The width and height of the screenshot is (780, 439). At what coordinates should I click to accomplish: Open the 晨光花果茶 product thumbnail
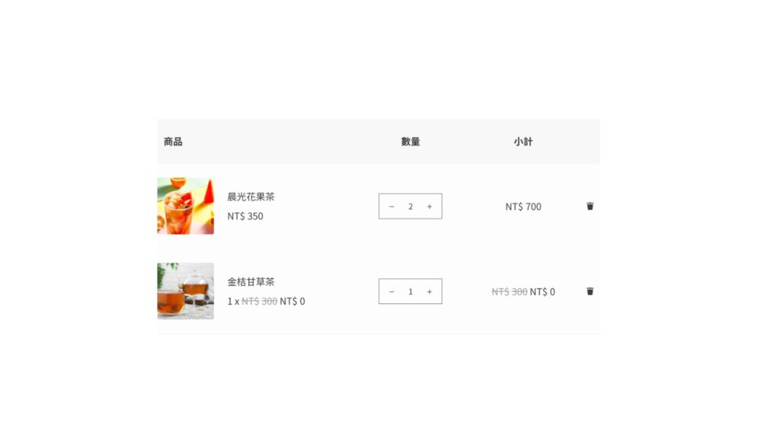(186, 206)
